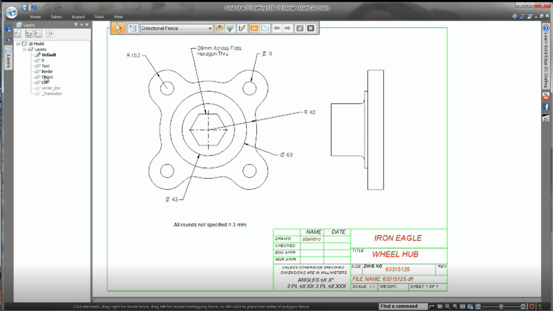
Task: Click the zoom-out minus button of slider
Action: coord(478,306)
